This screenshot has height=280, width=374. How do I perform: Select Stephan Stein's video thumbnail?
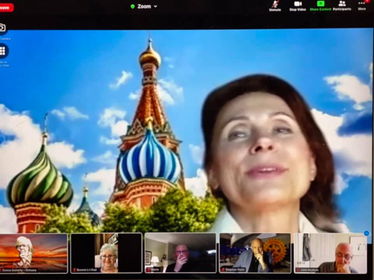pos(255,253)
